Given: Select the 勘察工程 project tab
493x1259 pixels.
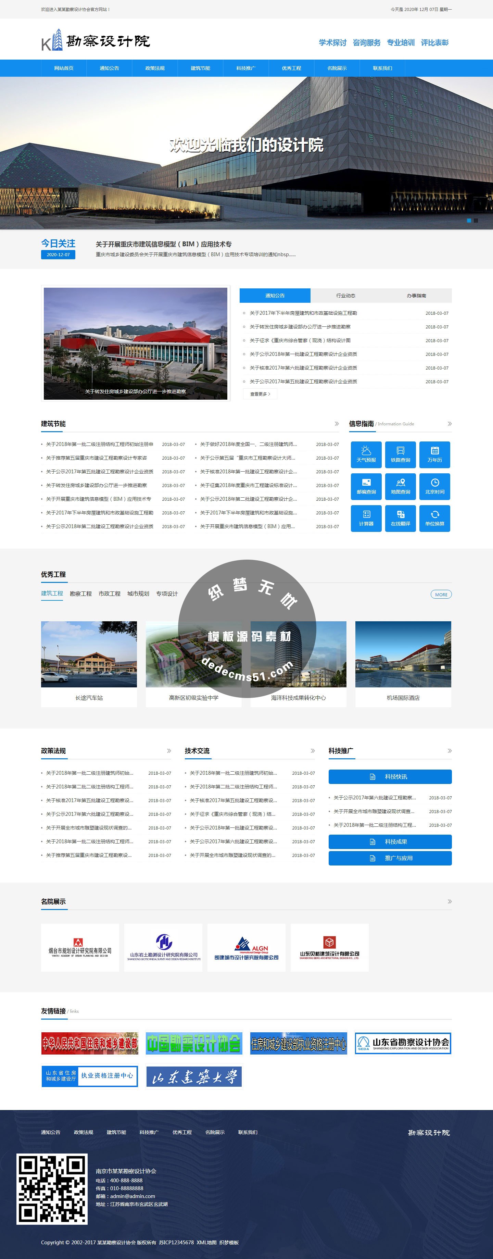Looking at the screenshot, I should click(x=80, y=593).
